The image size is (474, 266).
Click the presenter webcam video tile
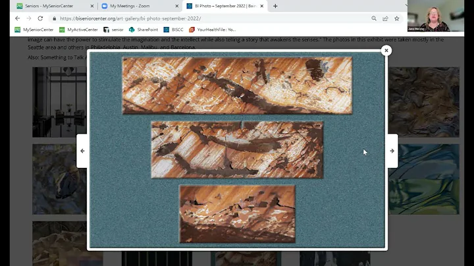click(436, 16)
